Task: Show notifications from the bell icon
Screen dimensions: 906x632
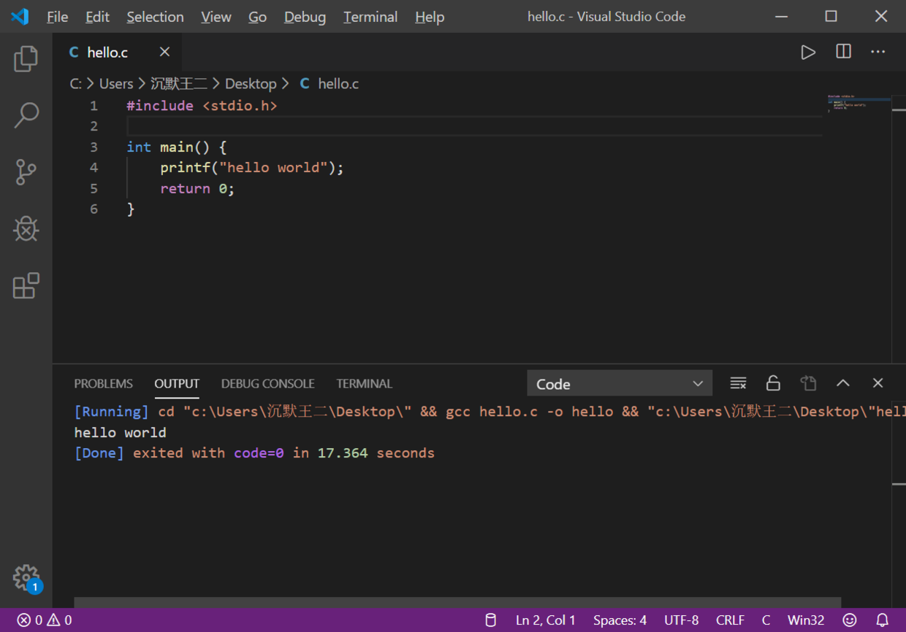Action: (x=883, y=620)
